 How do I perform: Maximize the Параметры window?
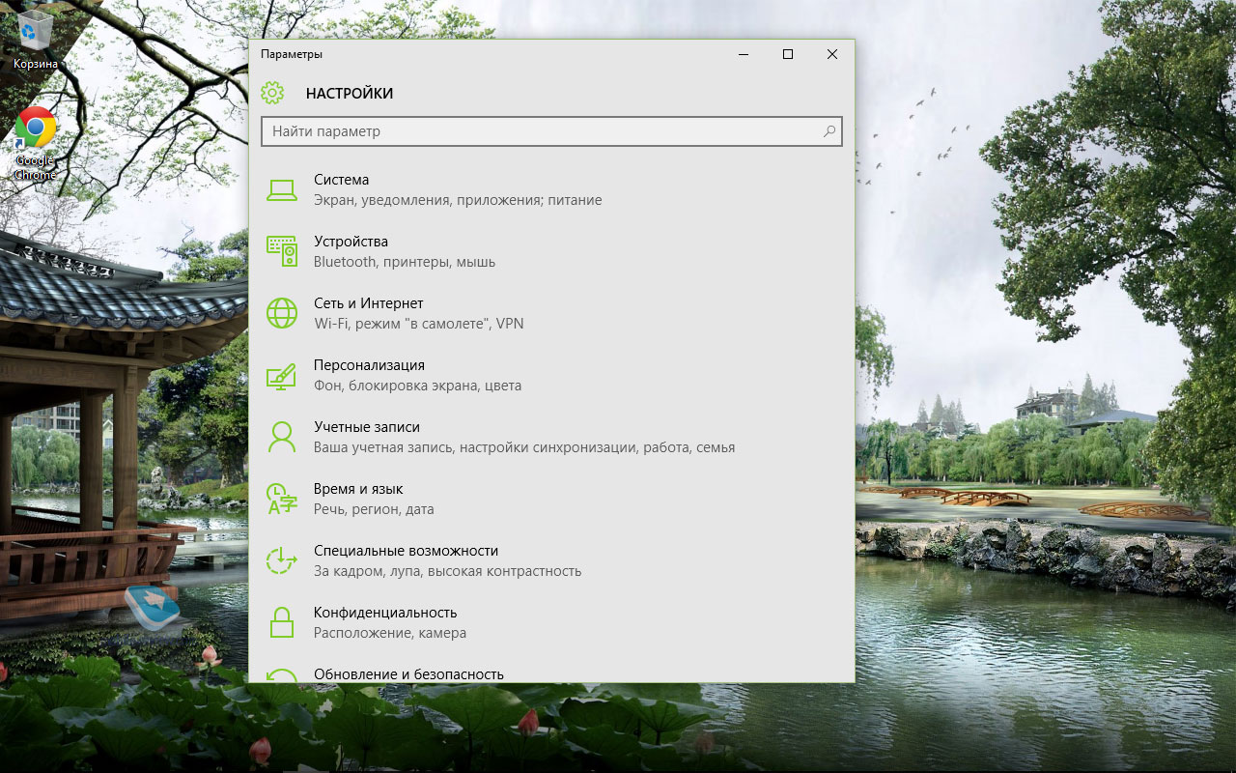787,54
